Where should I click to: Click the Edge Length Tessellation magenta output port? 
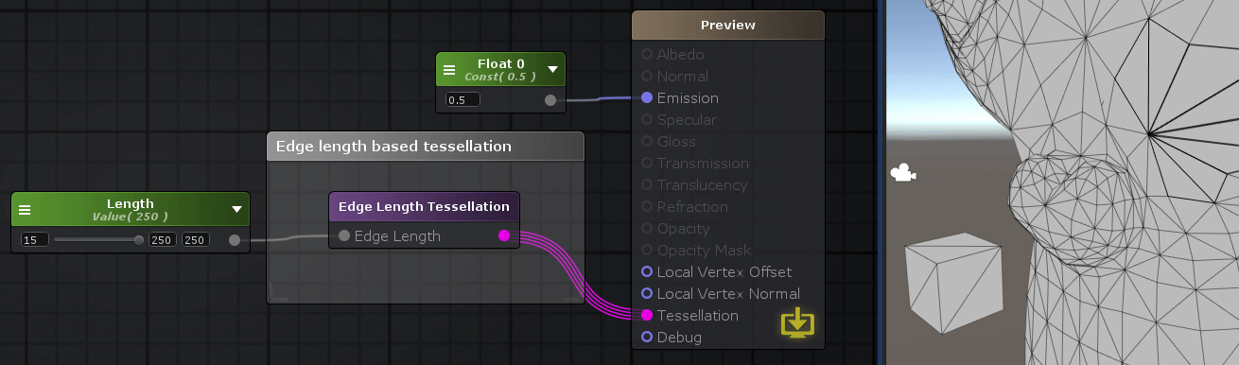[504, 235]
